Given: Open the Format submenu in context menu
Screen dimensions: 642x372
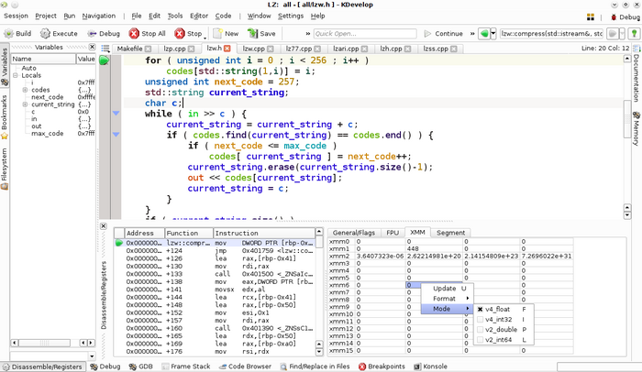Looking at the screenshot, I should pos(444,298).
